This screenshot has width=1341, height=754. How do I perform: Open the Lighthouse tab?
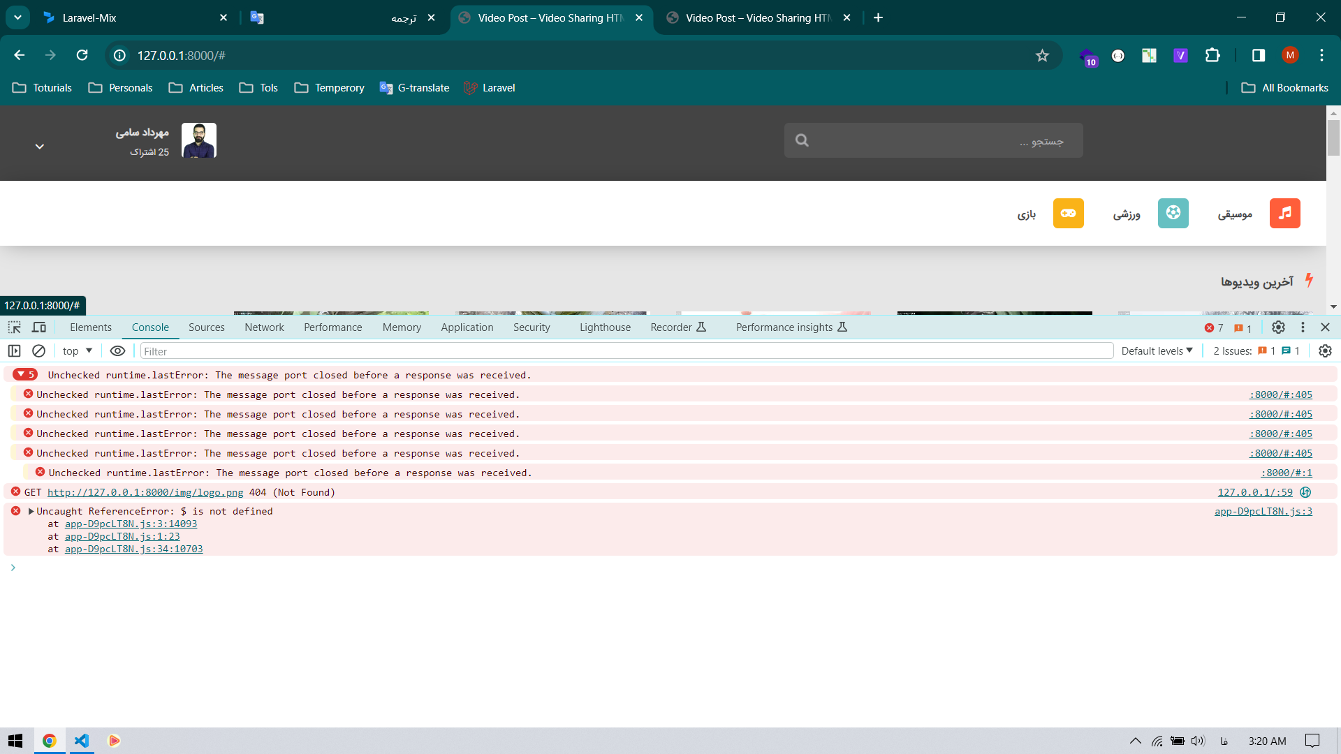pos(605,327)
